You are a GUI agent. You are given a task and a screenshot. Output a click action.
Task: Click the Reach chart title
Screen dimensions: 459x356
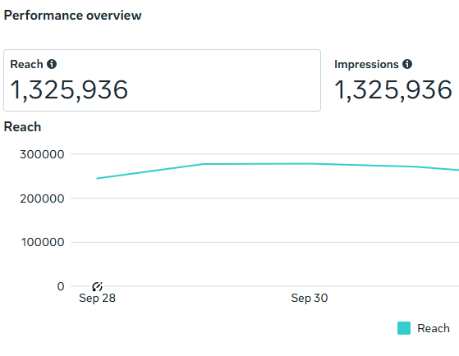[x=22, y=127]
